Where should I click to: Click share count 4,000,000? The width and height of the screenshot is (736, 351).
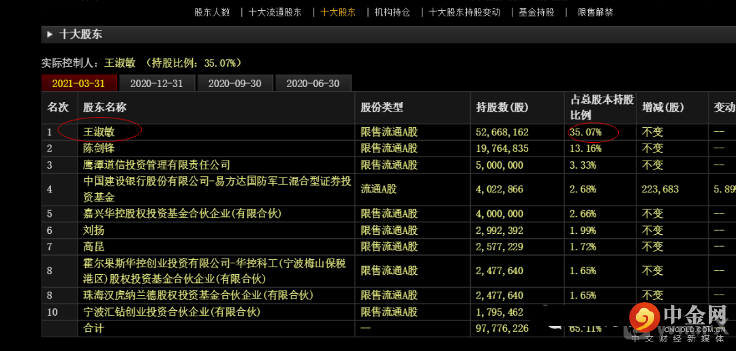(x=500, y=214)
